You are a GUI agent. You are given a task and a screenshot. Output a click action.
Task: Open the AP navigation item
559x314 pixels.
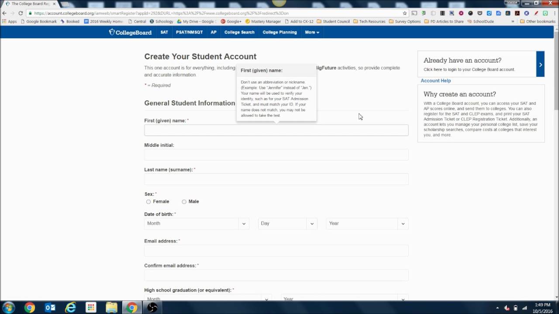click(214, 32)
